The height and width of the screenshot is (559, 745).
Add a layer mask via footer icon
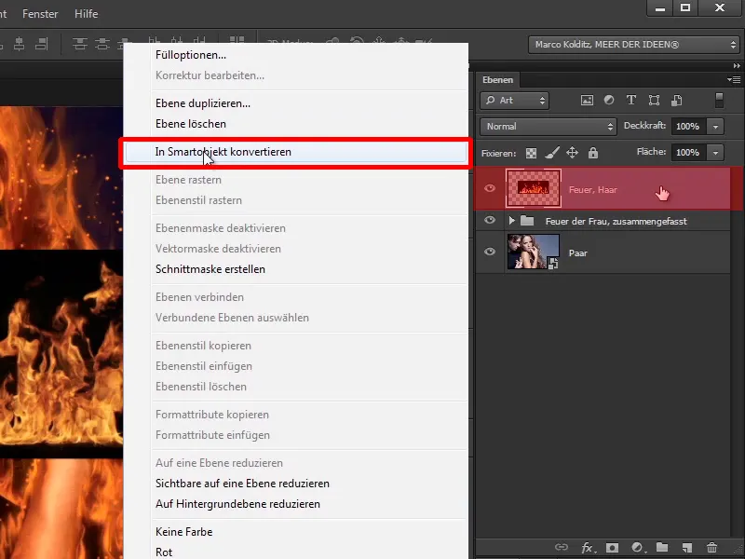click(612, 548)
